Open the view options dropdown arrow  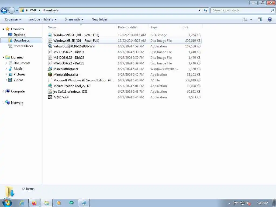(x=251, y=19)
